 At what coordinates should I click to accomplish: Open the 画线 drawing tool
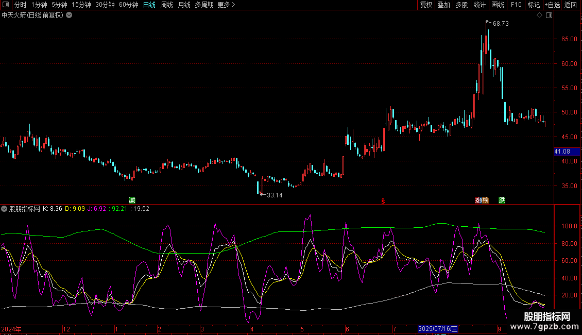coord(498,5)
